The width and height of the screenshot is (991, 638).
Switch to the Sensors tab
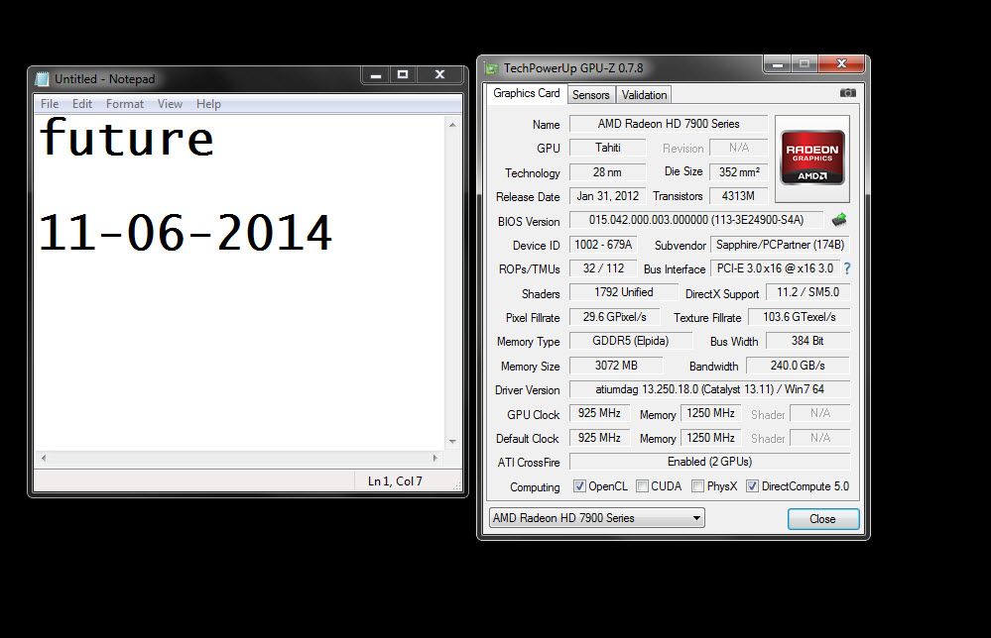click(x=590, y=95)
